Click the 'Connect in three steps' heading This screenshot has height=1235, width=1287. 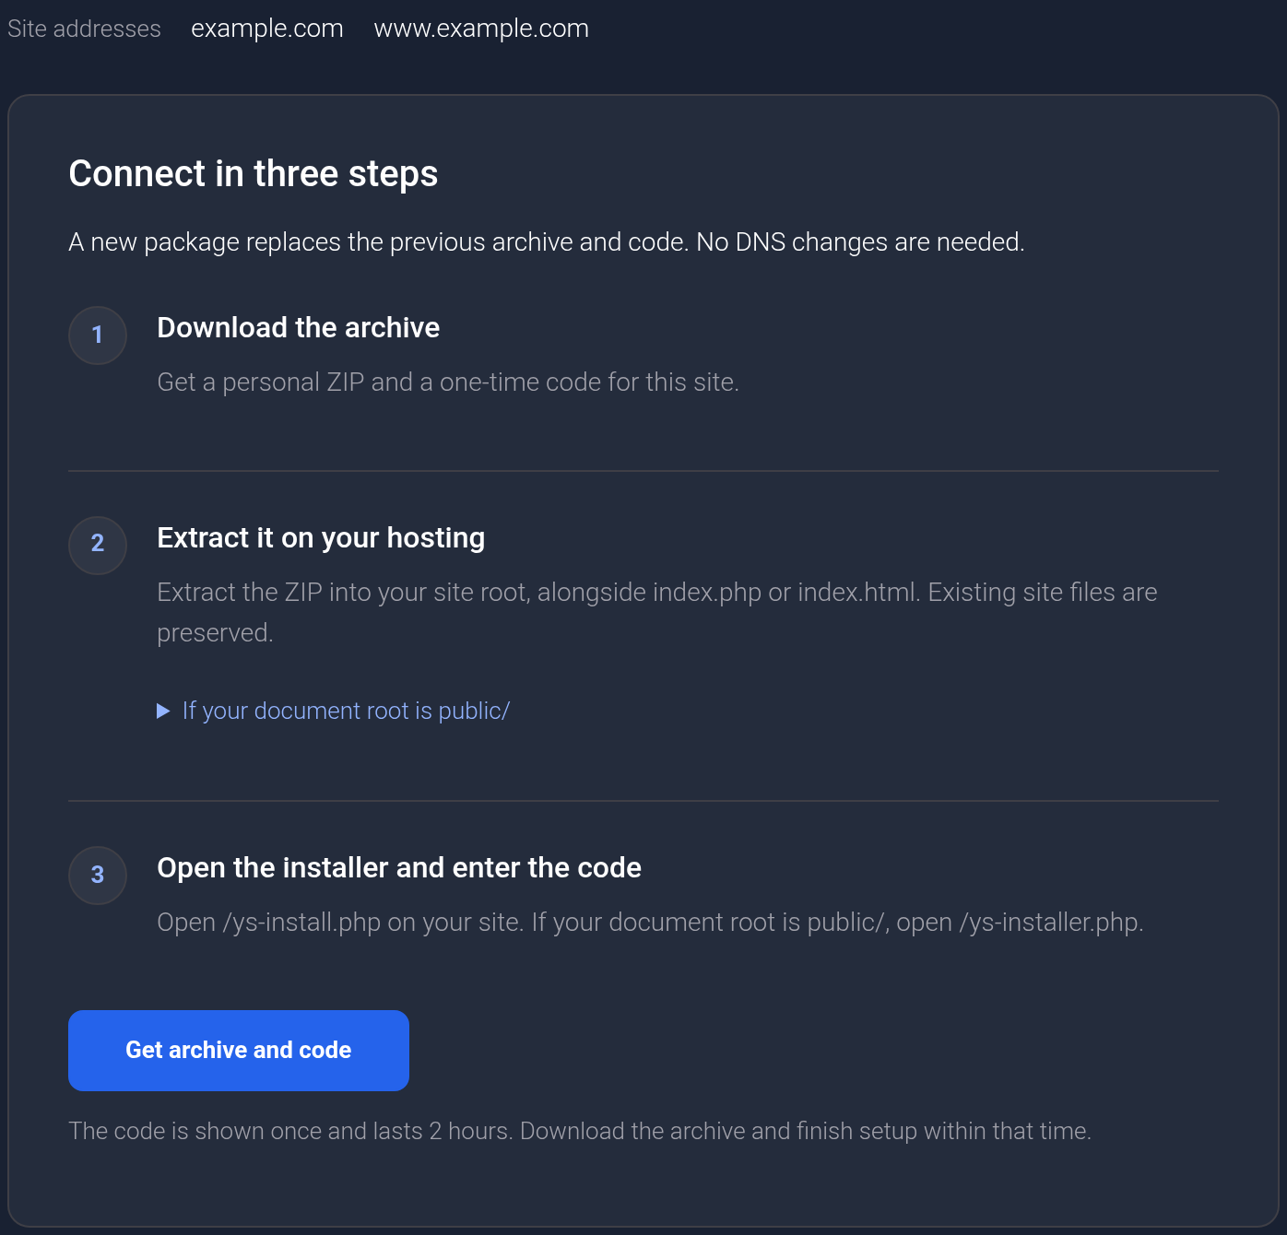(x=254, y=173)
